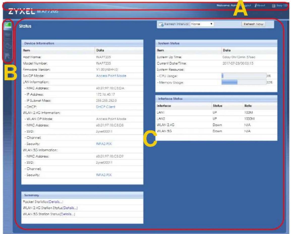Open the WLAN 2.4G WPA2-PSK security link
Image resolution: width=291 pixels, height=234 pixels.
[104, 144]
